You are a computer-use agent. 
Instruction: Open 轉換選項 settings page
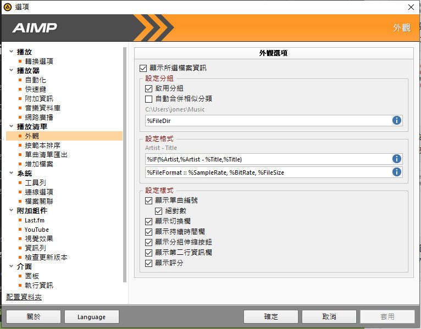point(39,61)
